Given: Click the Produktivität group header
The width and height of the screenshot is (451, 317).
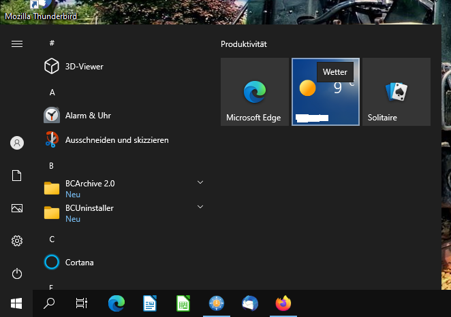Looking at the screenshot, I should 244,44.
